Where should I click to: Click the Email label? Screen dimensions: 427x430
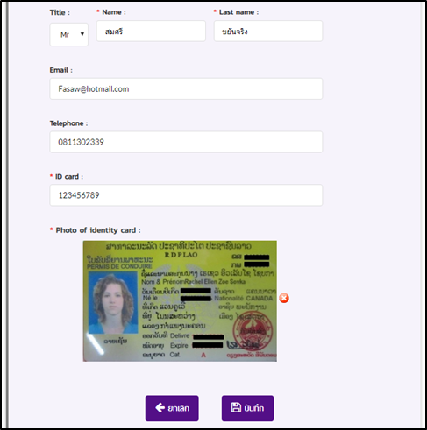[x=60, y=70]
